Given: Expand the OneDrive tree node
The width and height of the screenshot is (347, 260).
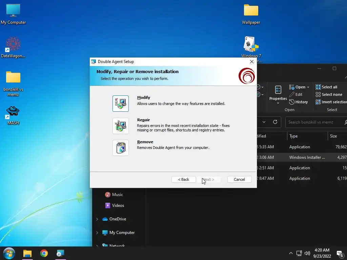Looking at the screenshot, I should pos(97,219).
